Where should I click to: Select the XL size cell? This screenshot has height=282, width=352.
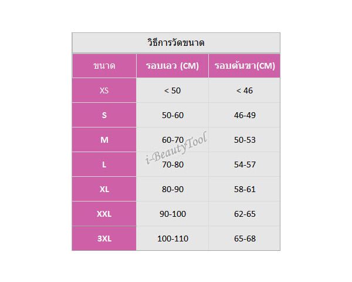[104, 189]
